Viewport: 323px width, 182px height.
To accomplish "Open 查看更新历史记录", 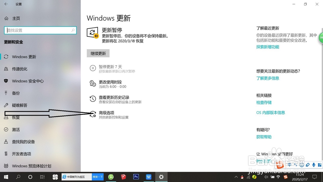I will [116, 99].
